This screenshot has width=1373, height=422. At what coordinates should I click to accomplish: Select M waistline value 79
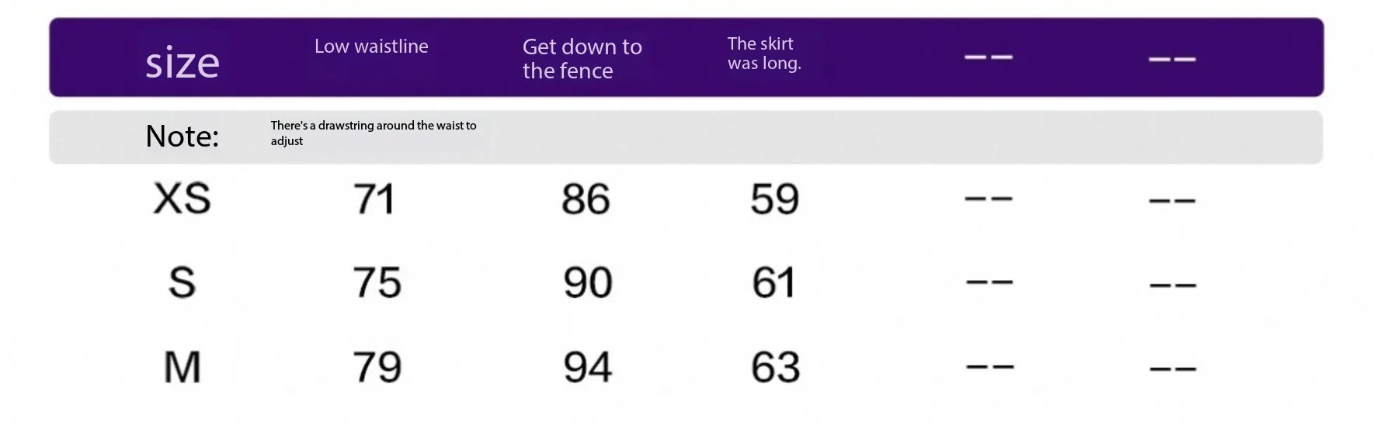[x=377, y=367]
